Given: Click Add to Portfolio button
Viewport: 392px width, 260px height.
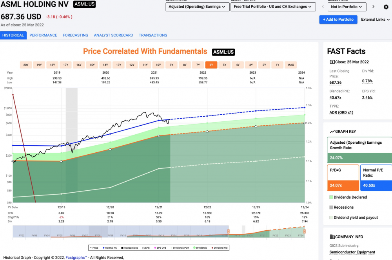Looking at the screenshot, I should click(x=338, y=20).
